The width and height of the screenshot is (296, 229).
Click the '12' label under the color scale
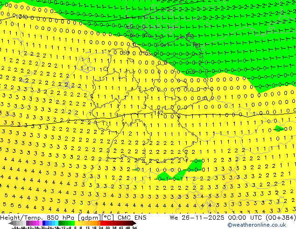(x=88, y=228)
